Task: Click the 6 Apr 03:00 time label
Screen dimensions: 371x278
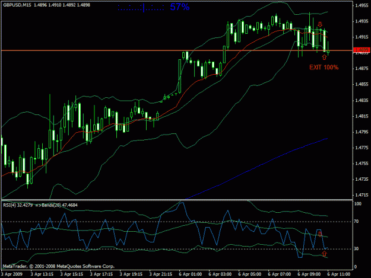Action: coord(220,274)
